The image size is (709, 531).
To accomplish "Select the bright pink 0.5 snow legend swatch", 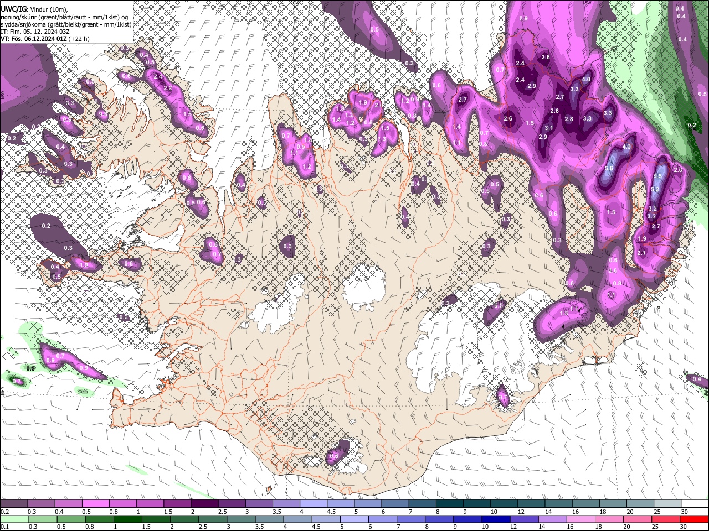I will 95,503.
